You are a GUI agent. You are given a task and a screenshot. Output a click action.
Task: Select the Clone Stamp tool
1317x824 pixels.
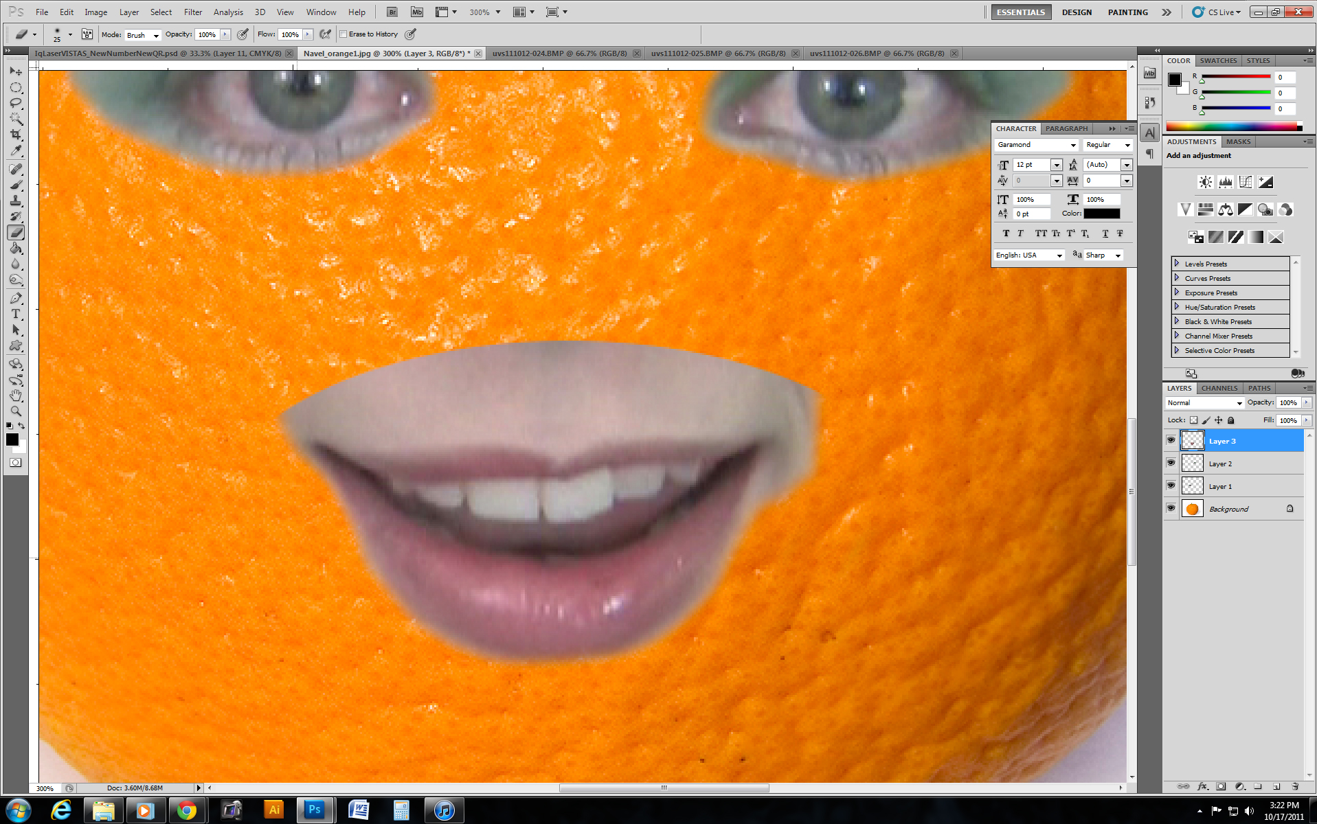tap(15, 201)
